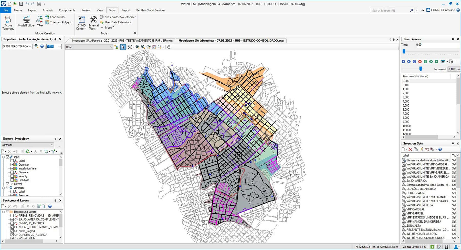
Task: Activate the Pan hand tool
Action: tap(169, 47)
